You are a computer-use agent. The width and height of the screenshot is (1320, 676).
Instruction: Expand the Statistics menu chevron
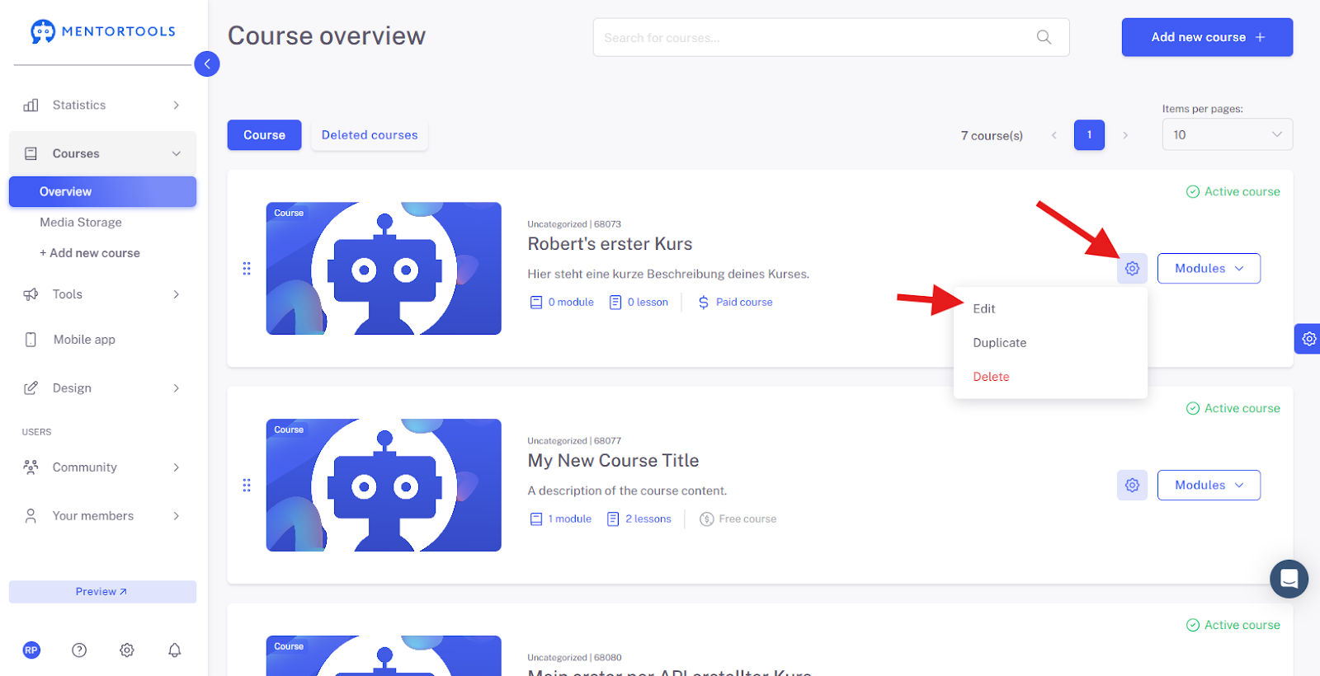(x=177, y=105)
